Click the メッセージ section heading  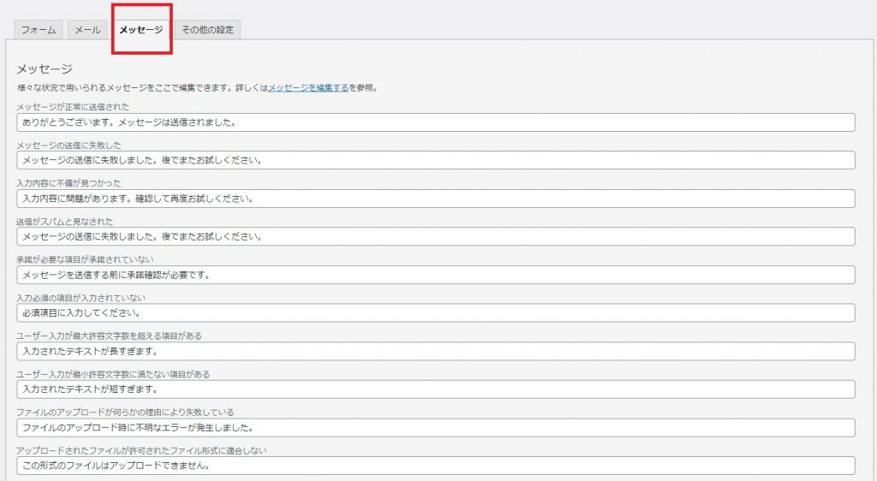click(45, 68)
